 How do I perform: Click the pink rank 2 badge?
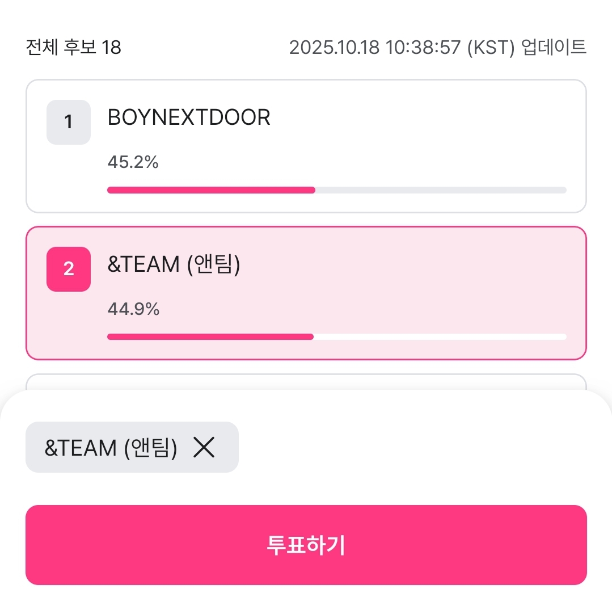(x=69, y=269)
